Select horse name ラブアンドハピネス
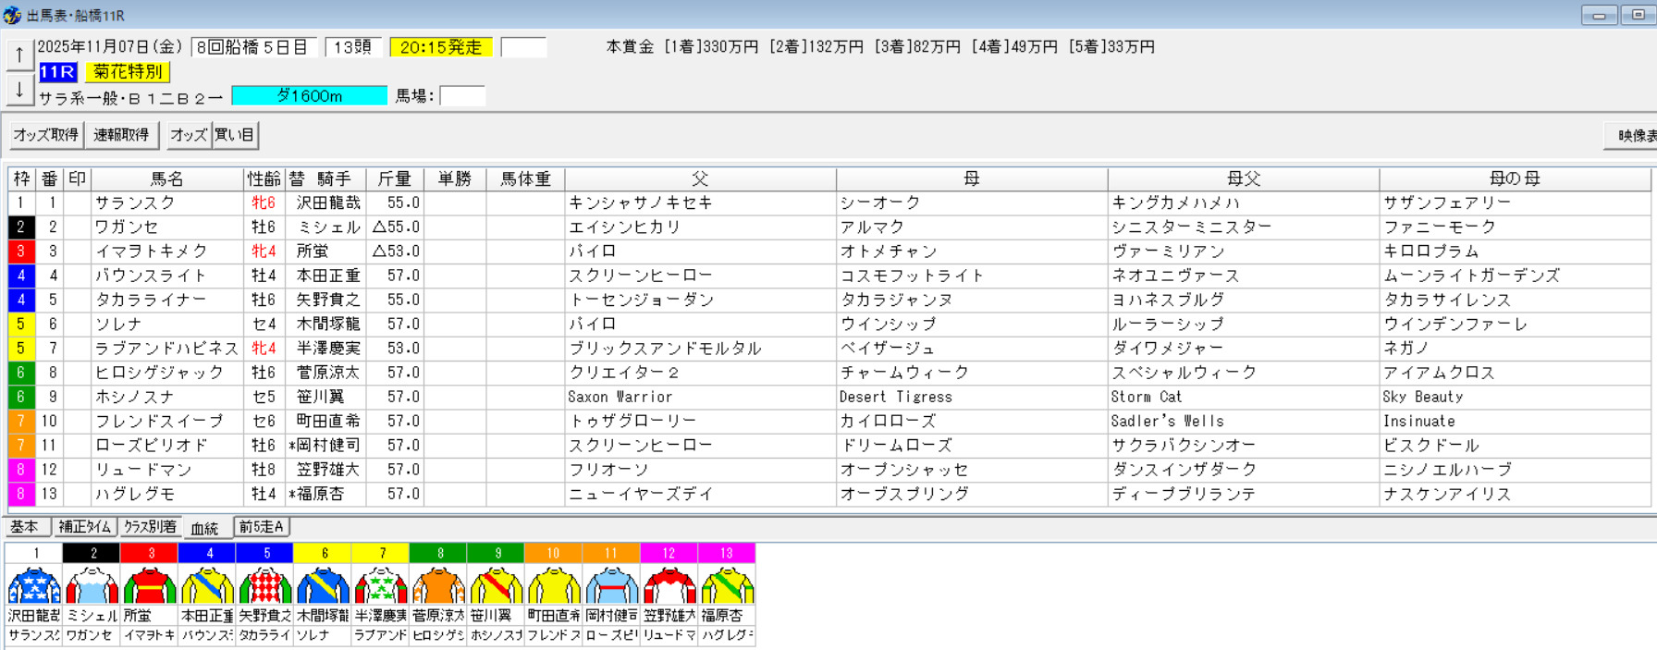Image resolution: width=1657 pixels, height=650 pixels. (x=167, y=349)
